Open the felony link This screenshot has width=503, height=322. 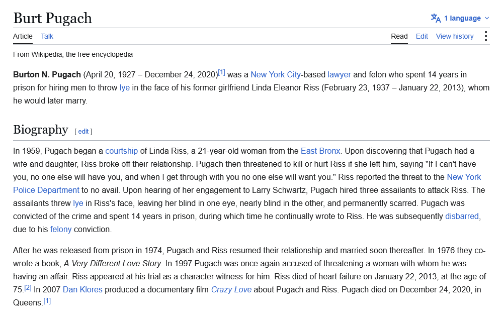tap(61, 230)
